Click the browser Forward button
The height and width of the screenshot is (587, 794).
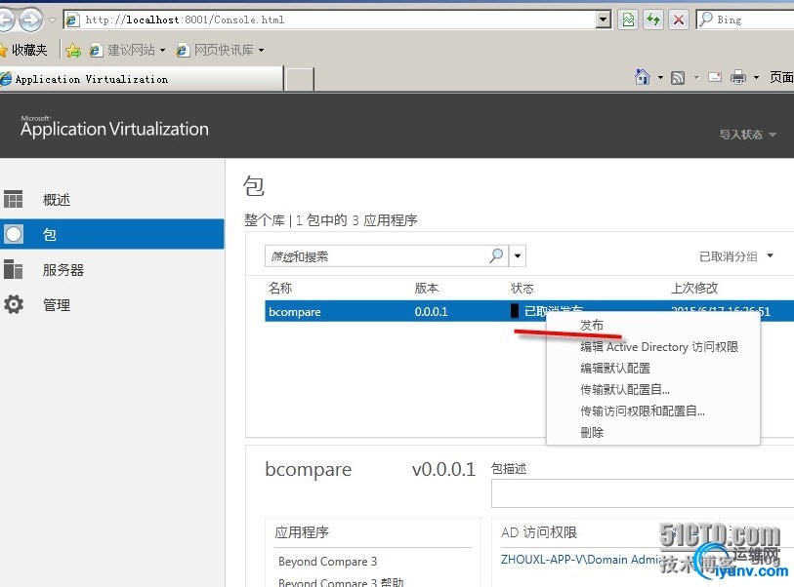[31, 20]
